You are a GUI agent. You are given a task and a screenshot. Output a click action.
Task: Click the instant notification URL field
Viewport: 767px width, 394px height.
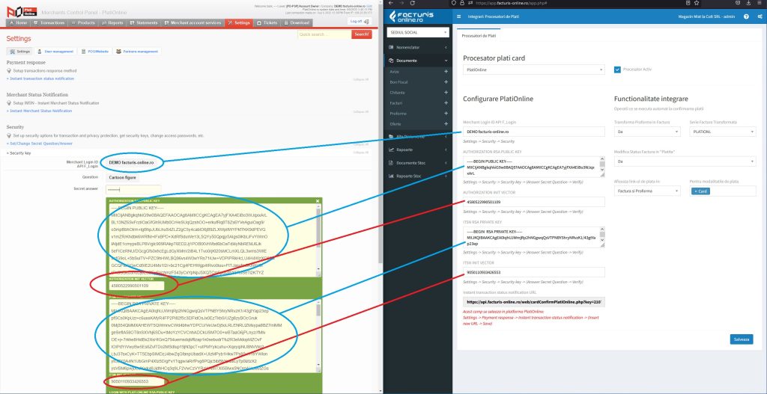tap(533, 302)
